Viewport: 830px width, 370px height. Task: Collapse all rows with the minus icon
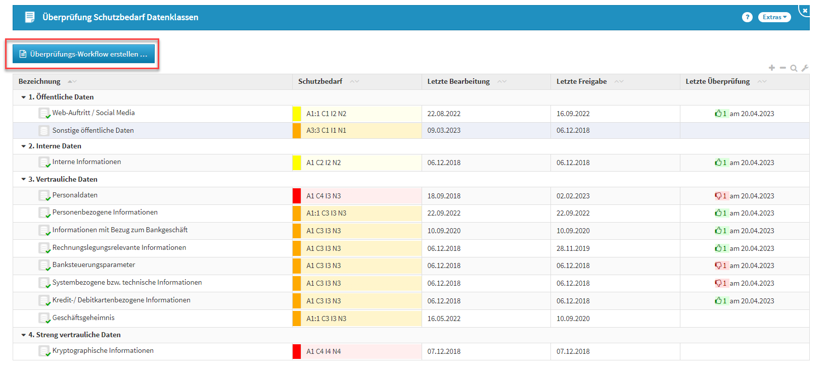[782, 68]
